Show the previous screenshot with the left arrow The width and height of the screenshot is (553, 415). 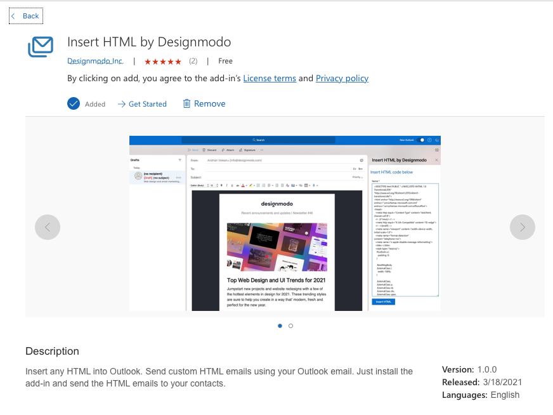(x=48, y=227)
